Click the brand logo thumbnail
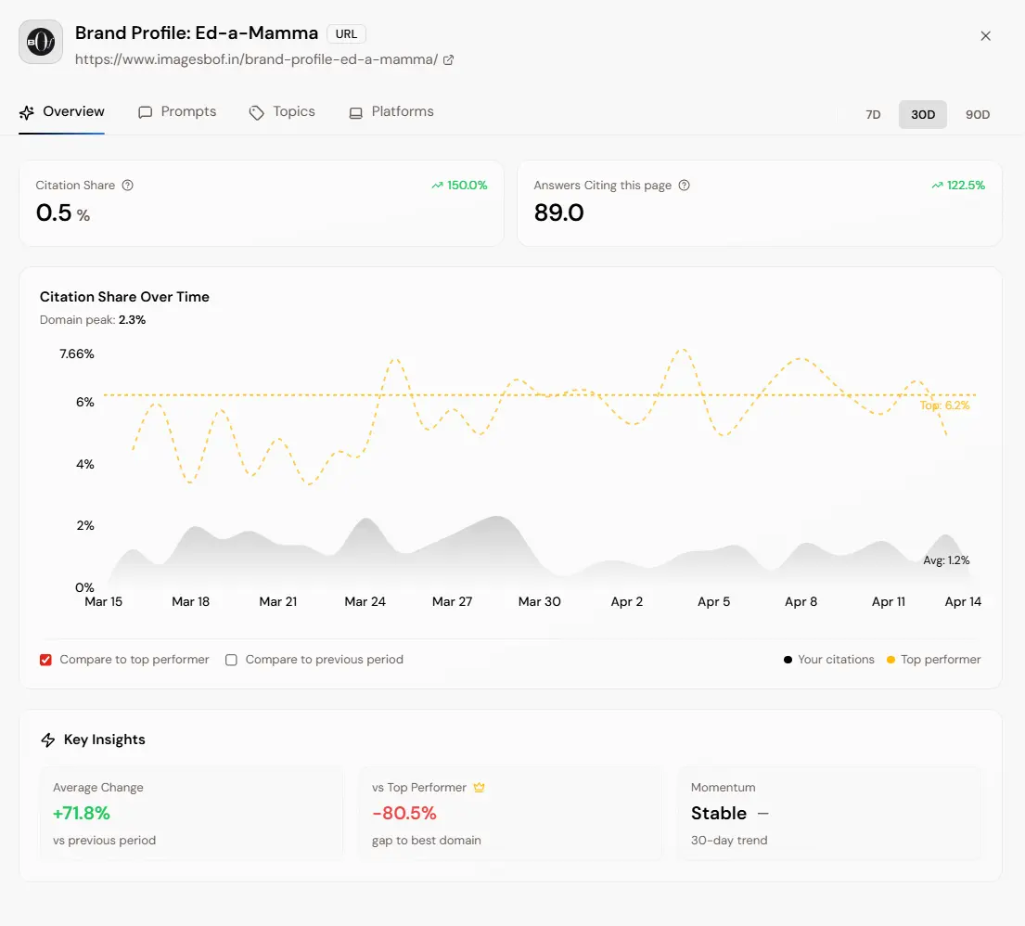The image size is (1025, 926). [41, 42]
